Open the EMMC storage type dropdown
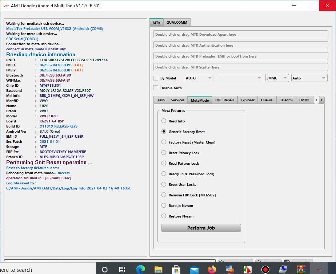 click(277, 78)
